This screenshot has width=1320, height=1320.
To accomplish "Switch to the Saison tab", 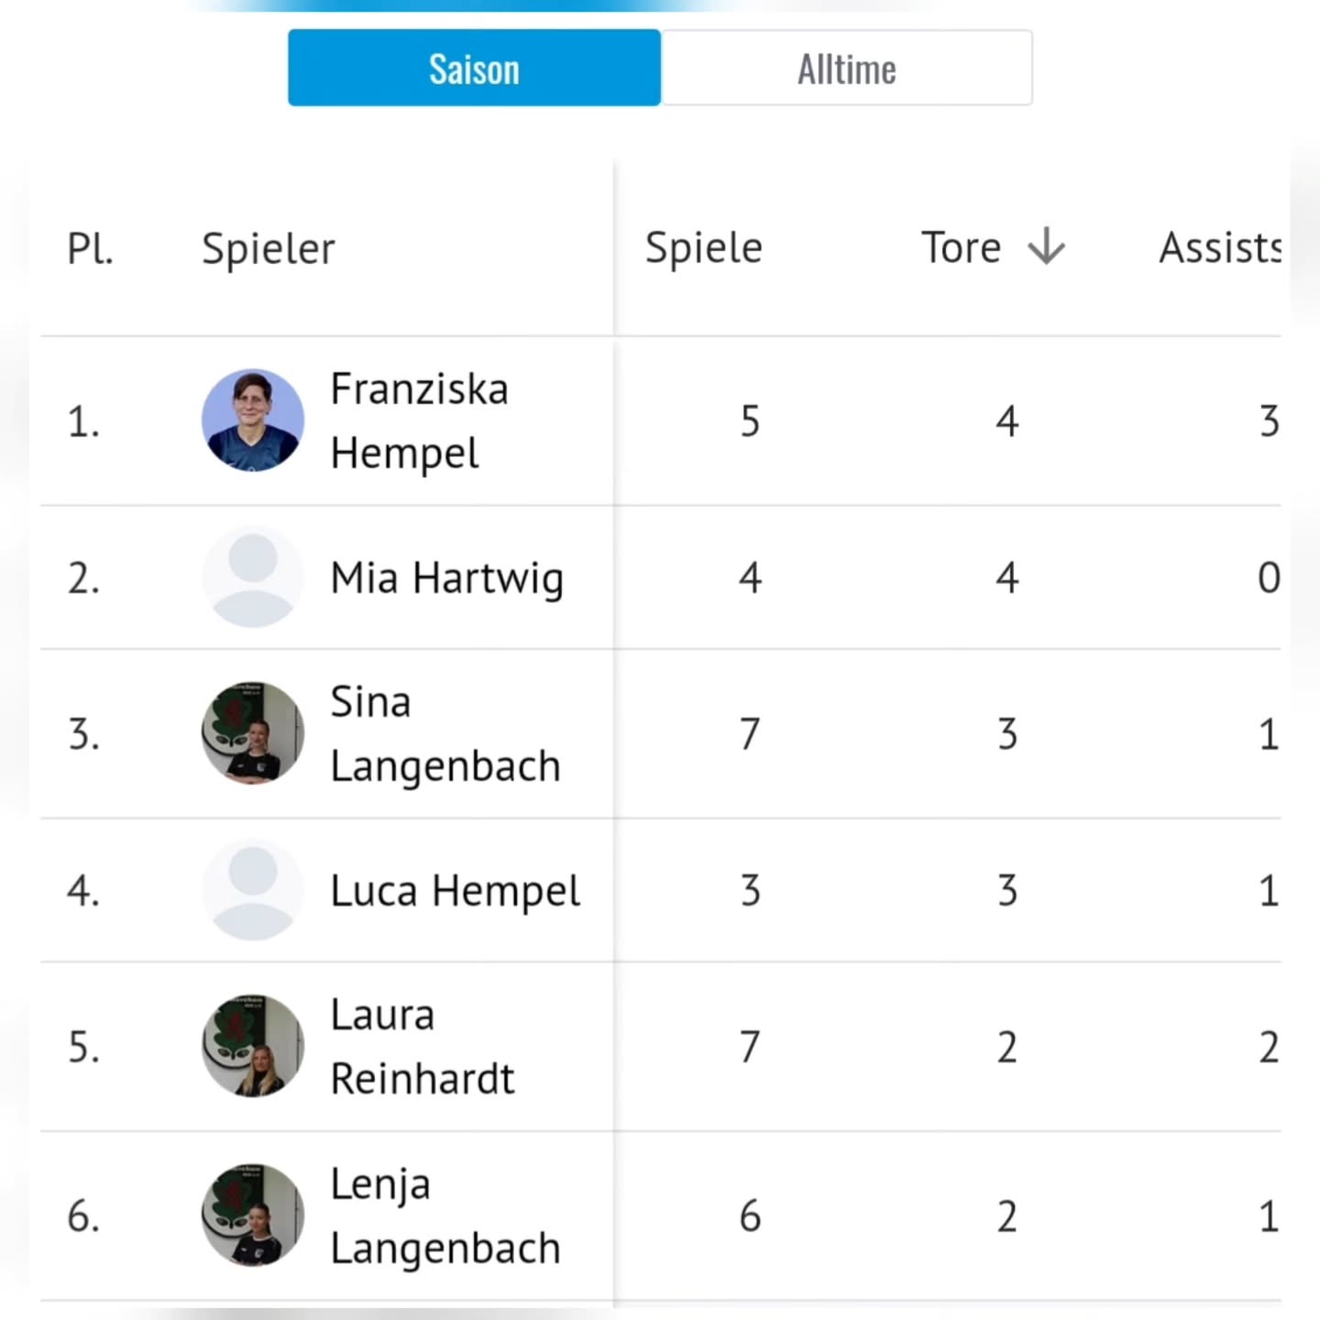I will click(x=474, y=69).
